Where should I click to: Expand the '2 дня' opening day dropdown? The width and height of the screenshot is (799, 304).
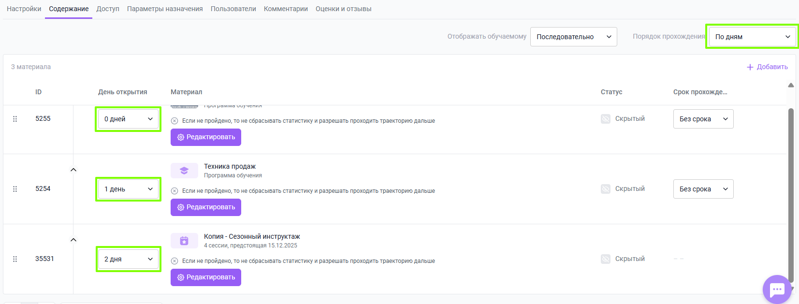pyautogui.click(x=128, y=259)
